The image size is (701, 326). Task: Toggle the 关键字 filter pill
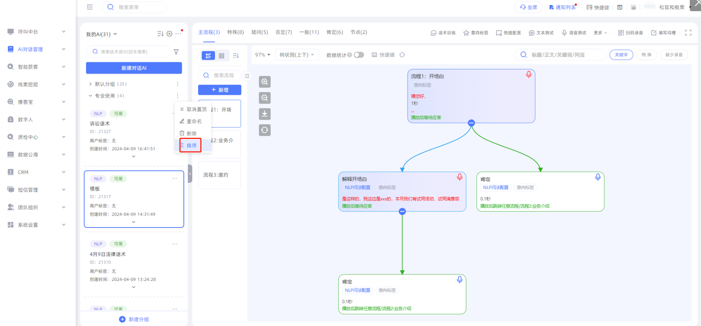tap(621, 55)
